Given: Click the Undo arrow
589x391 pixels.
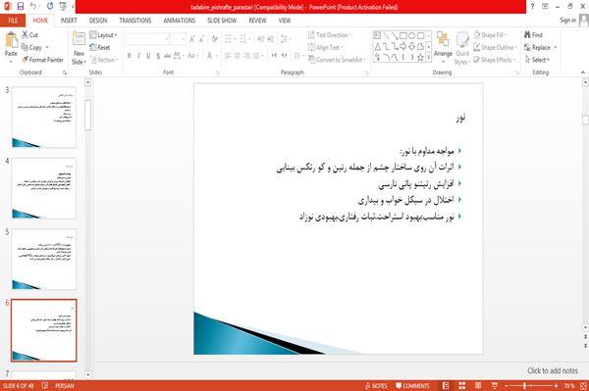Looking at the screenshot, I should (33, 7).
